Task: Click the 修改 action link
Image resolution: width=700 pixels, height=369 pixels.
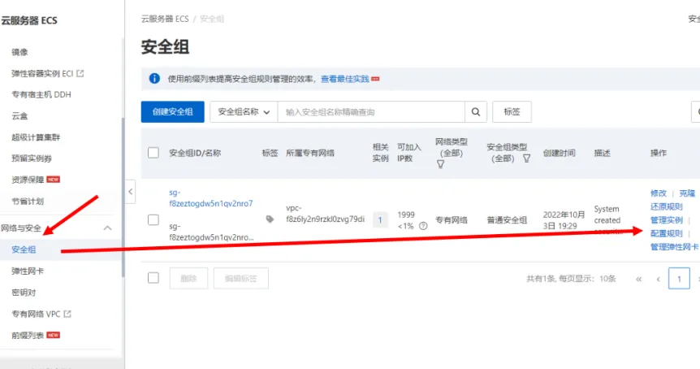Action: (x=659, y=193)
